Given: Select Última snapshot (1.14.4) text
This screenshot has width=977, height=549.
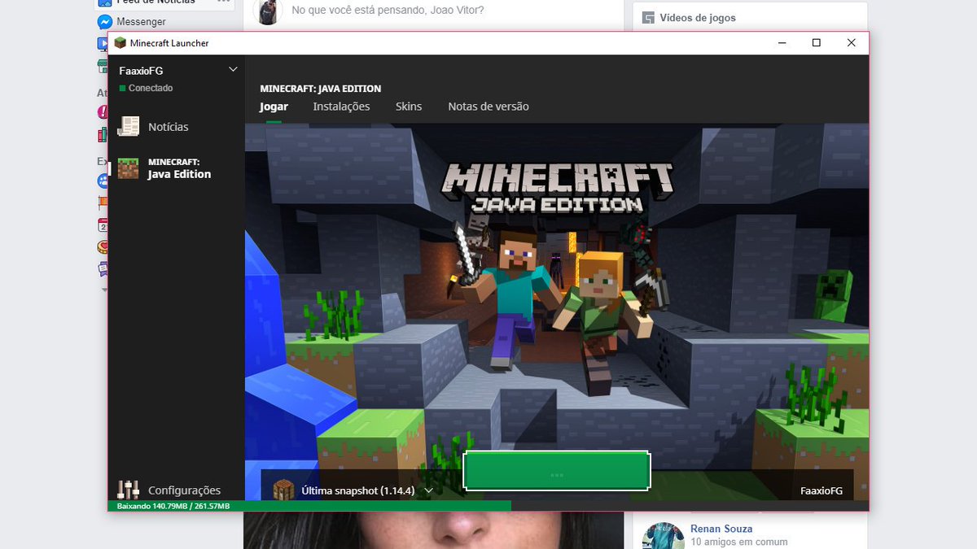Looking at the screenshot, I should [358, 491].
